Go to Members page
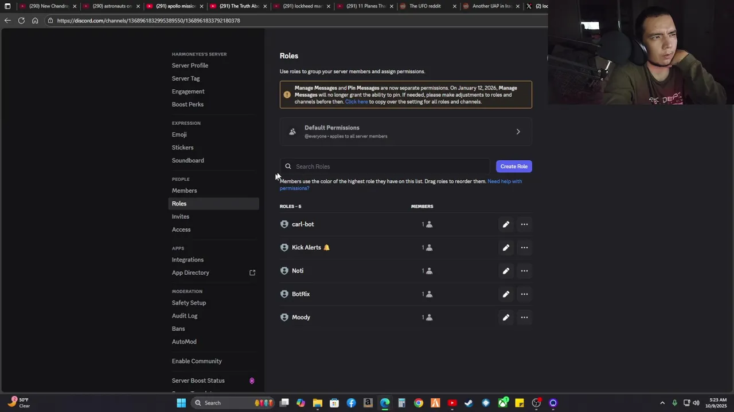The image size is (734, 412). pos(184,191)
